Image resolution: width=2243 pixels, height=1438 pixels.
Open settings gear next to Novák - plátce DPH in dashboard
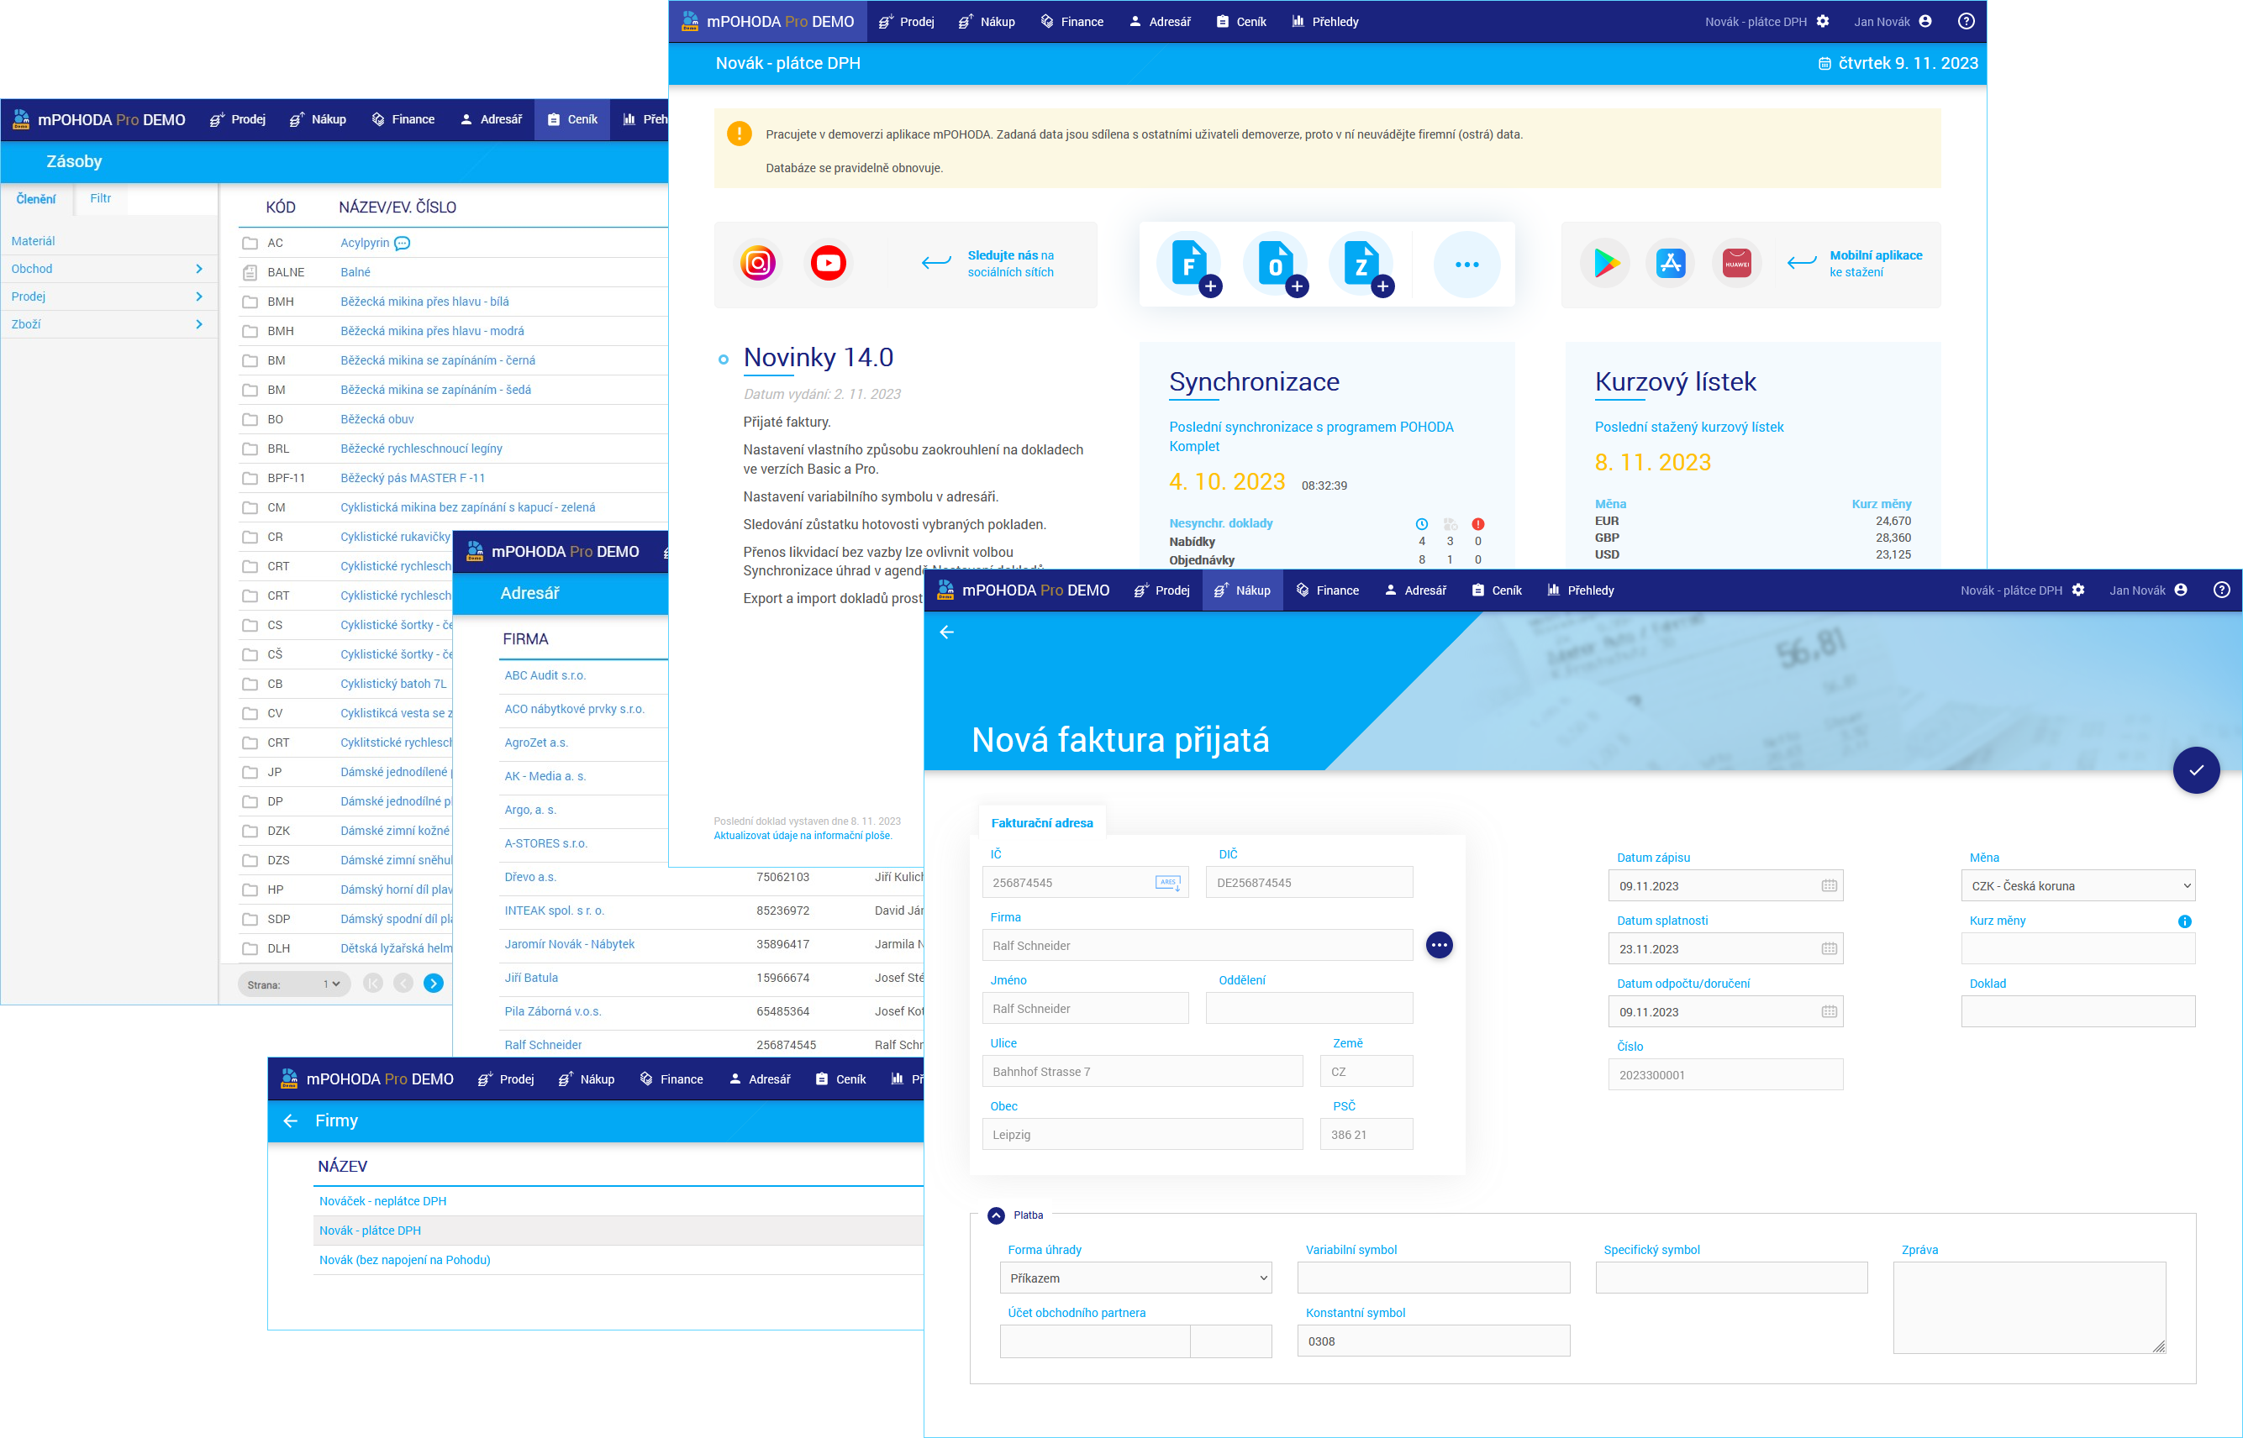(1823, 22)
